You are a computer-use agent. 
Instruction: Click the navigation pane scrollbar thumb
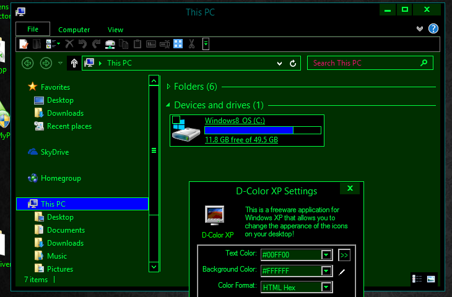[154, 150]
